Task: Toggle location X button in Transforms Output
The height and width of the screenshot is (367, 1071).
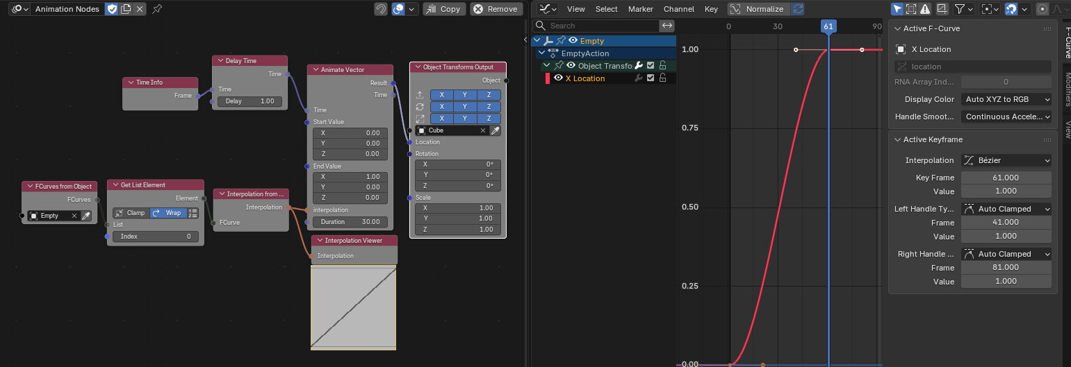Action: [442, 95]
